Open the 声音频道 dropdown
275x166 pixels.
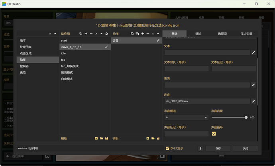tap(187, 118)
